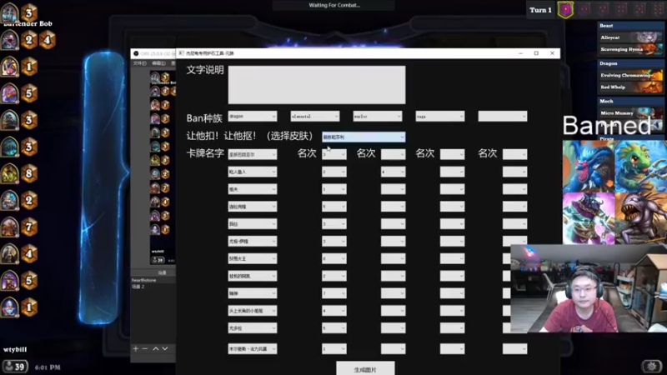Image resolution: width=667 pixels, height=375 pixels.
Task: Click the Dragon tribe header
Action: (630, 63)
